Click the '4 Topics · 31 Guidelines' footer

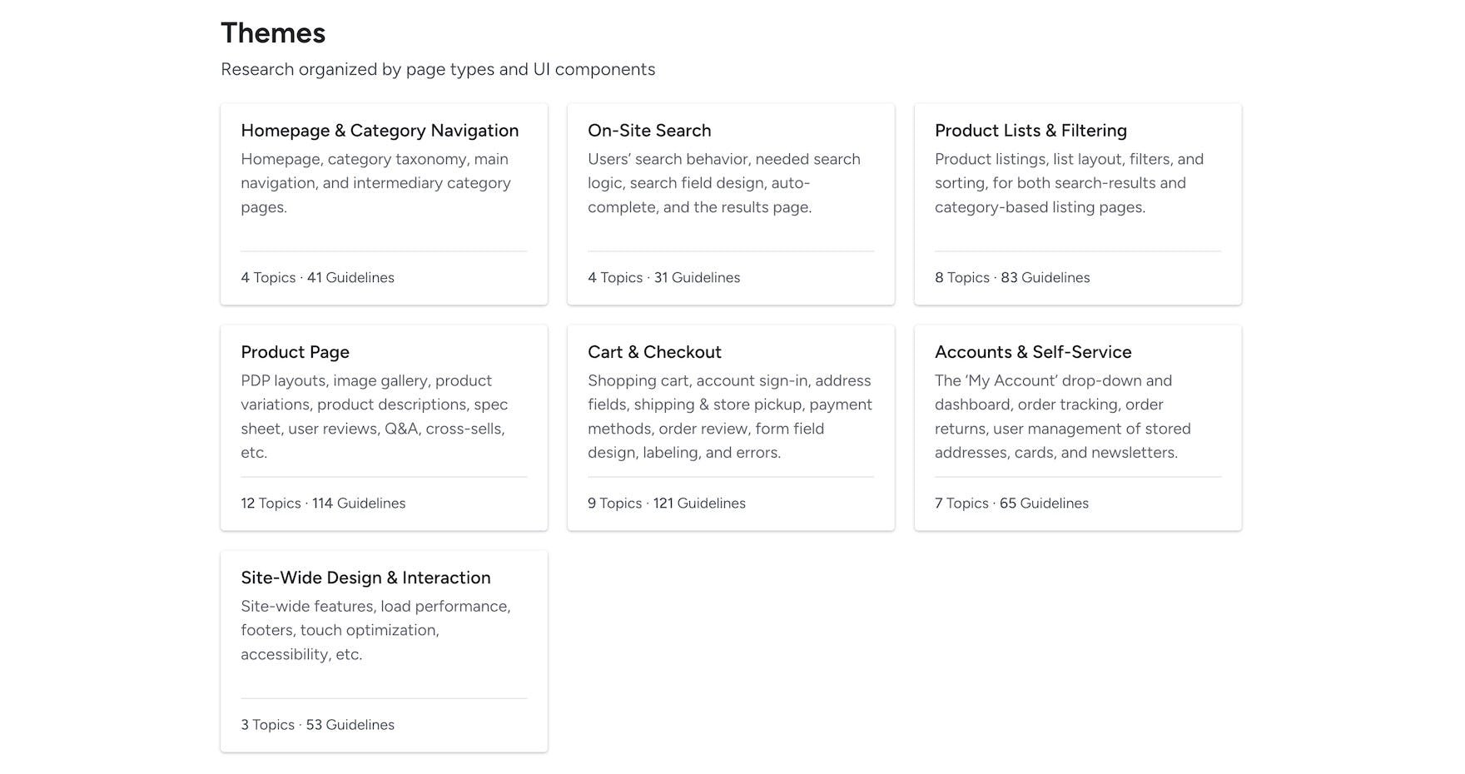pos(663,278)
